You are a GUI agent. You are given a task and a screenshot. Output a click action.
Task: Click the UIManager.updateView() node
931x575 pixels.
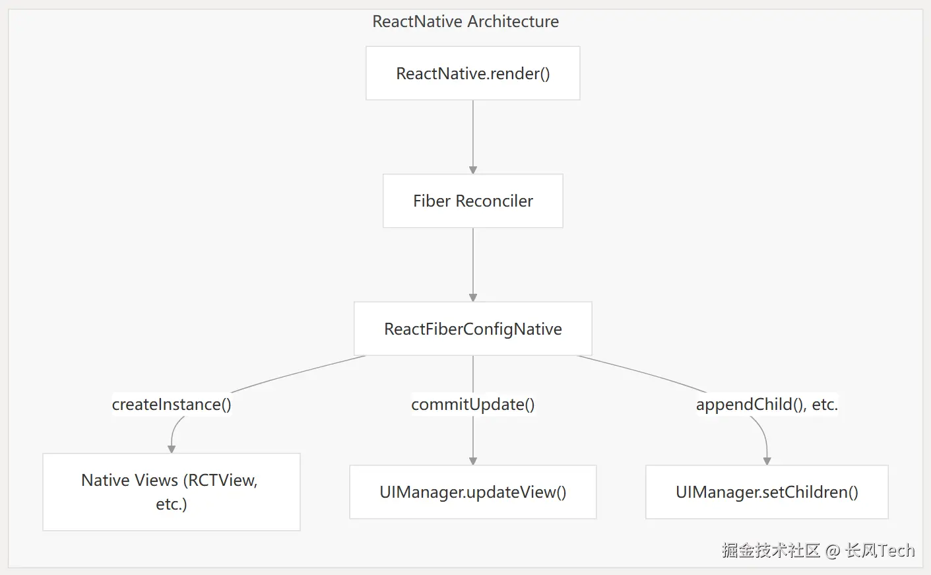tap(472, 492)
